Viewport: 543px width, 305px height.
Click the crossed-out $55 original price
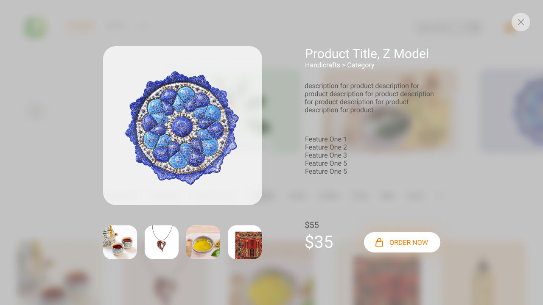(312, 225)
